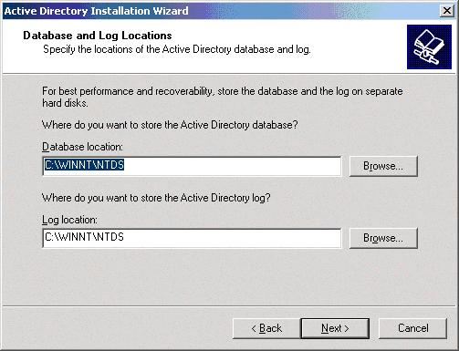The height and width of the screenshot is (351, 459).
Task: Click the Database and Log Locations heading
Action: point(98,36)
